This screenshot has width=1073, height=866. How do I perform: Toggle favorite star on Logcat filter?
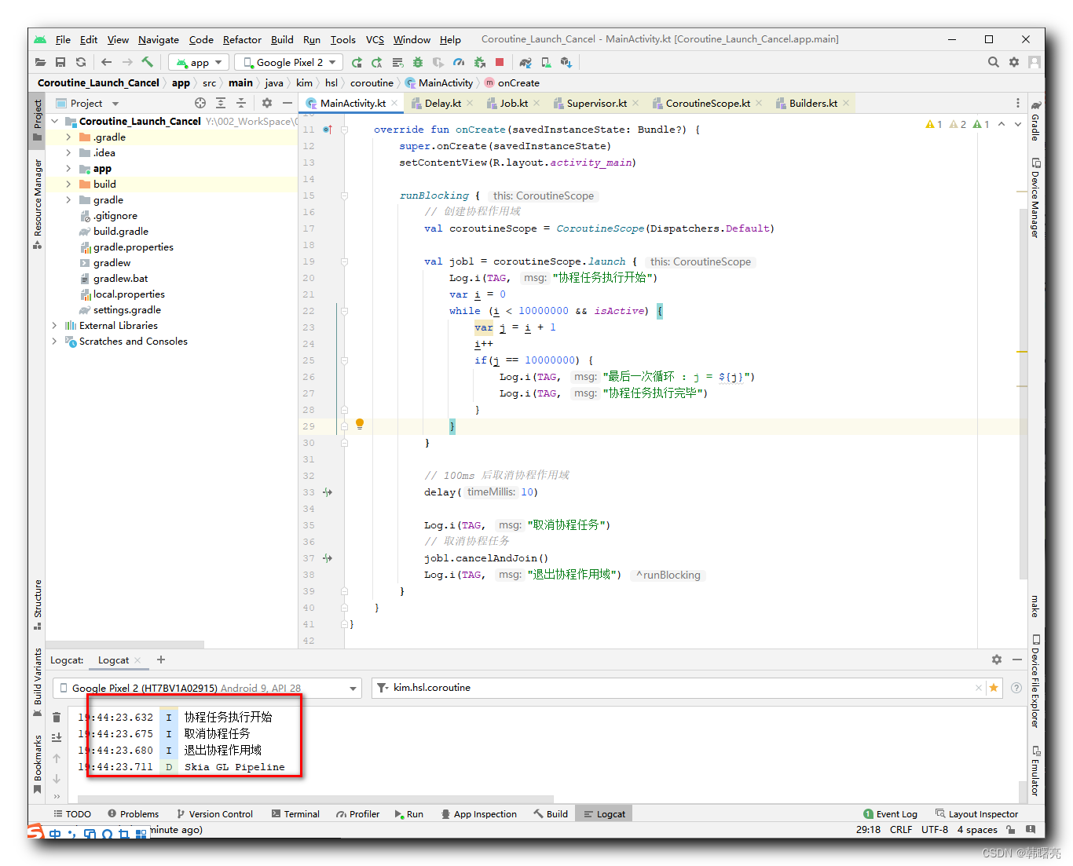coord(994,688)
